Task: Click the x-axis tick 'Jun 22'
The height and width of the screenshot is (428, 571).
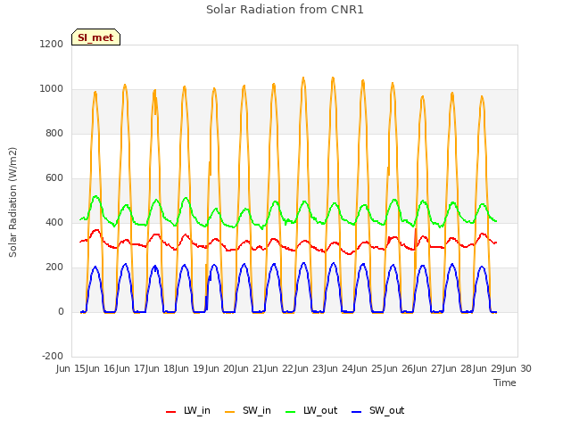Action: coord(279,368)
